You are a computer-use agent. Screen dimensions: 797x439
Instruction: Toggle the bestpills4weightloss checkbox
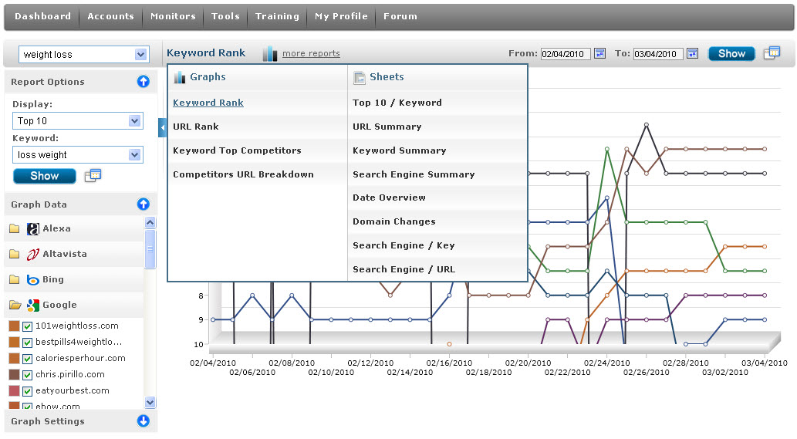coord(28,342)
